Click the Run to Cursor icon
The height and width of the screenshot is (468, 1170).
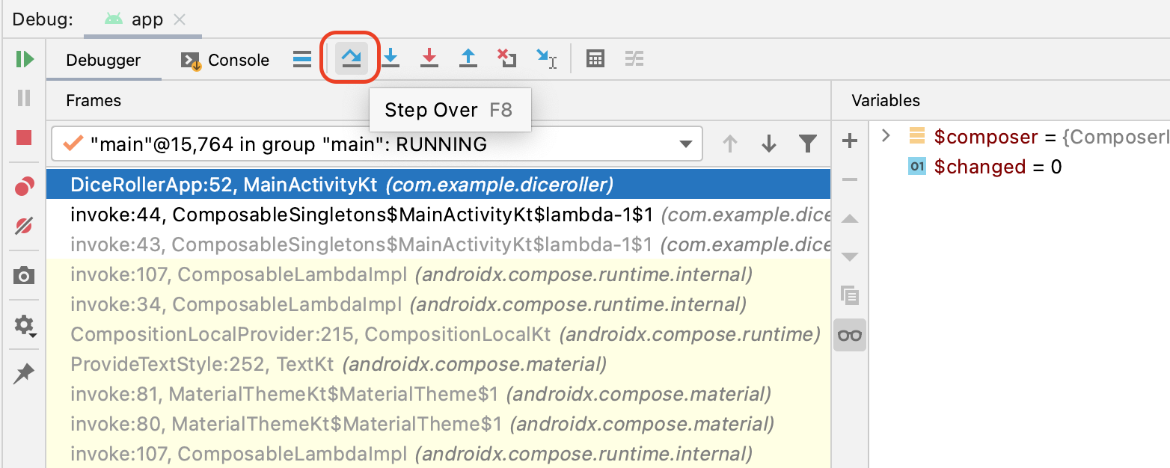546,59
